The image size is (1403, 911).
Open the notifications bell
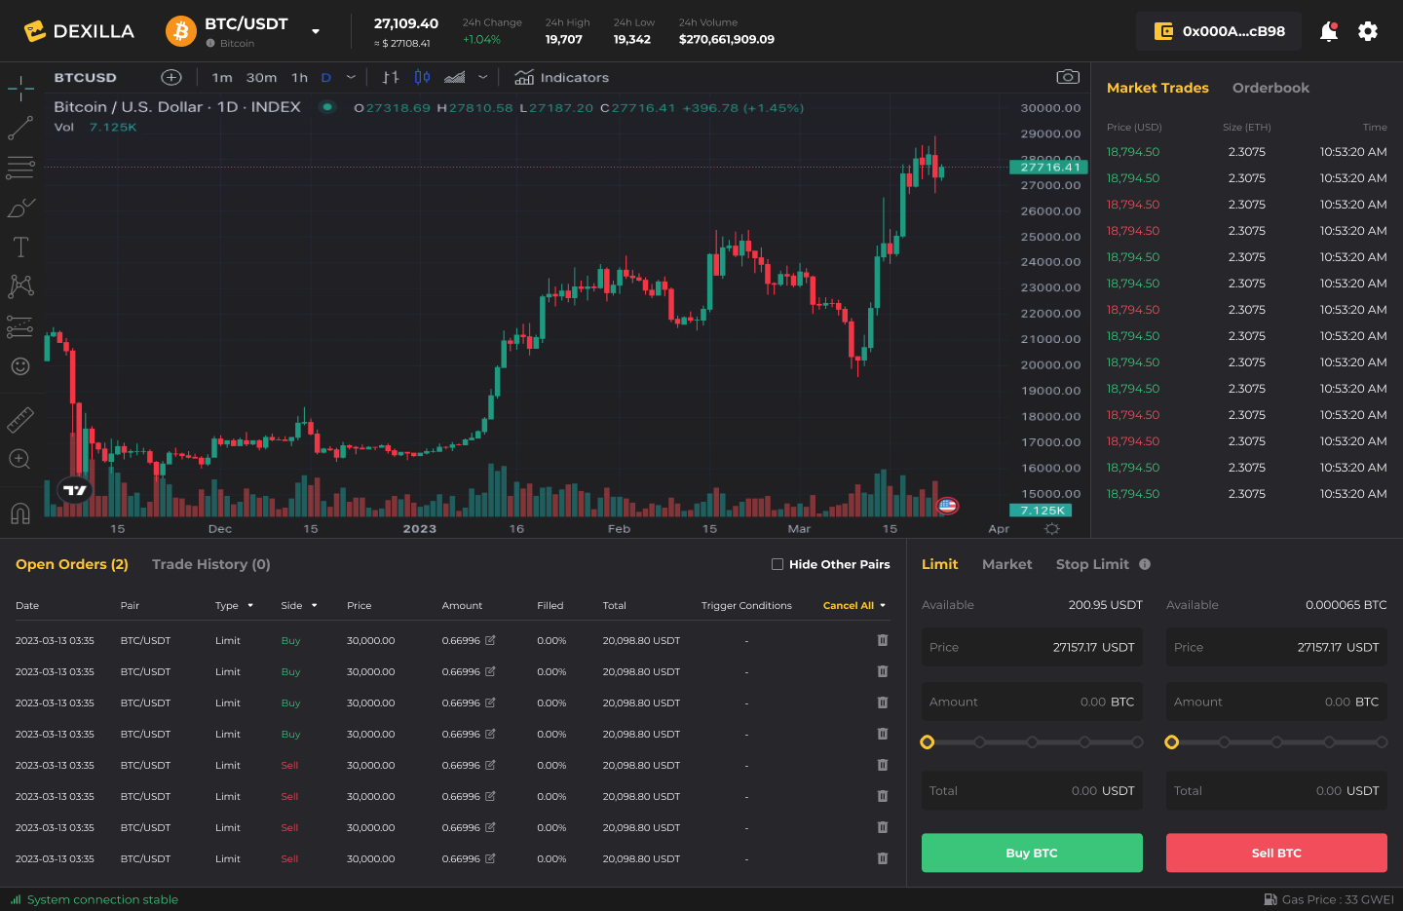point(1328,31)
